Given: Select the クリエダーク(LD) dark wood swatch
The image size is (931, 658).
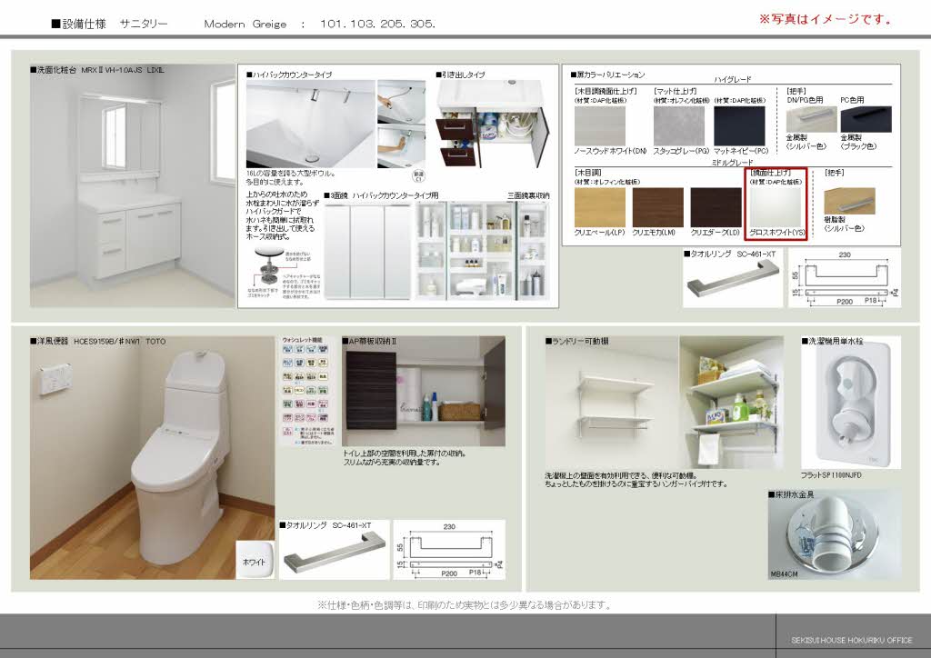Looking at the screenshot, I should (x=716, y=207).
